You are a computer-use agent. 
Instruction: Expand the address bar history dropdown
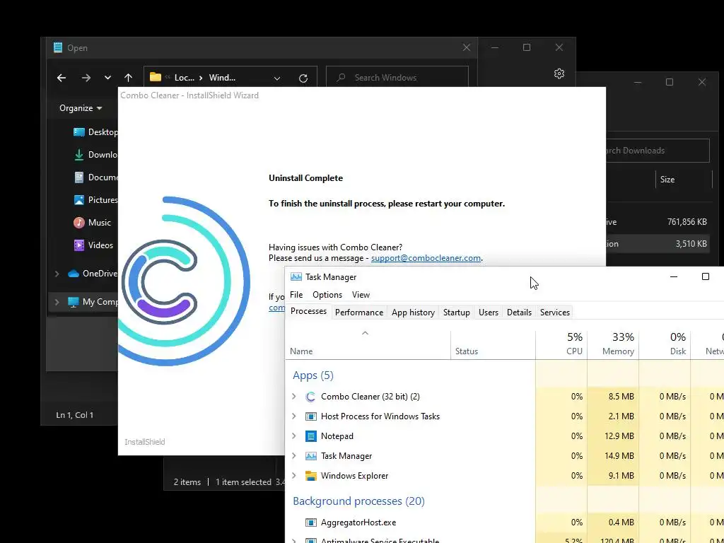277,78
